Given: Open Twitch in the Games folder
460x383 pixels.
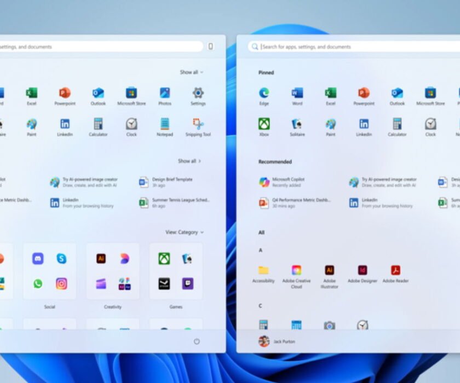Looking at the screenshot, I should click(187, 283).
